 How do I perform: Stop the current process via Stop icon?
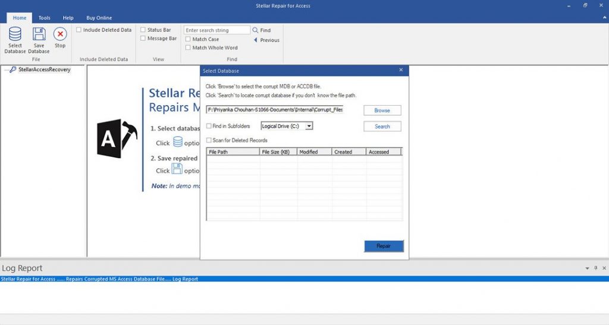(x=60, y=34)
